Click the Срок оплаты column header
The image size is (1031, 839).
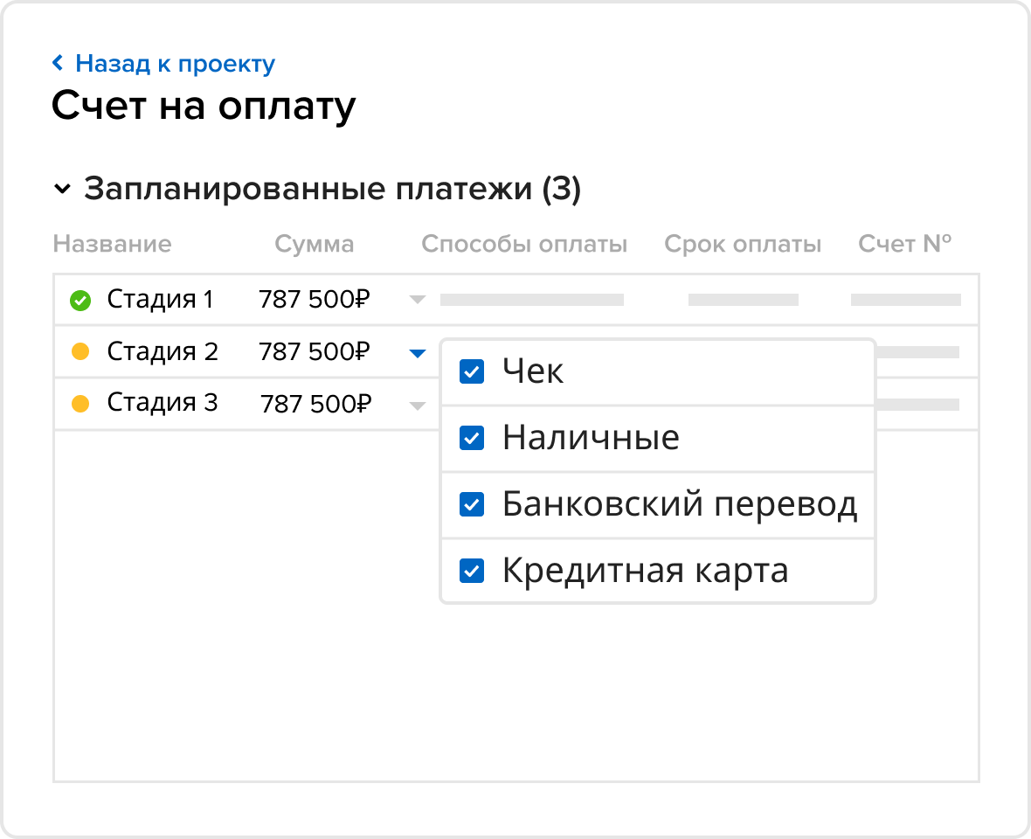pyautogui.click(x=743, y=244)
